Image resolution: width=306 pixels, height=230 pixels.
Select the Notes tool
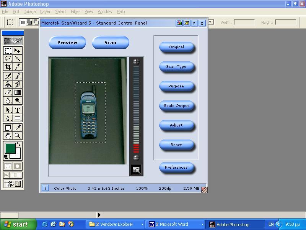pos(8,128)
